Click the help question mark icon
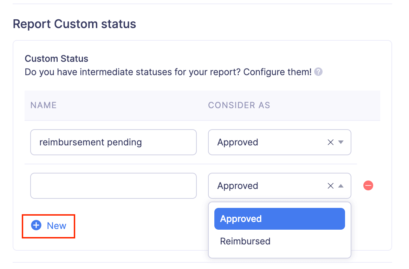The width and height of the screenshot is (409, 269). pyautogui.click(x=318, y=72)
